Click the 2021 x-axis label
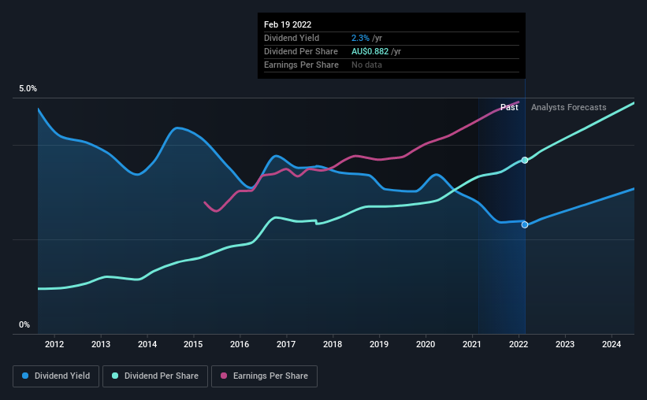Image resolution: width=647 pixels, height=400 pixels. 471,344
